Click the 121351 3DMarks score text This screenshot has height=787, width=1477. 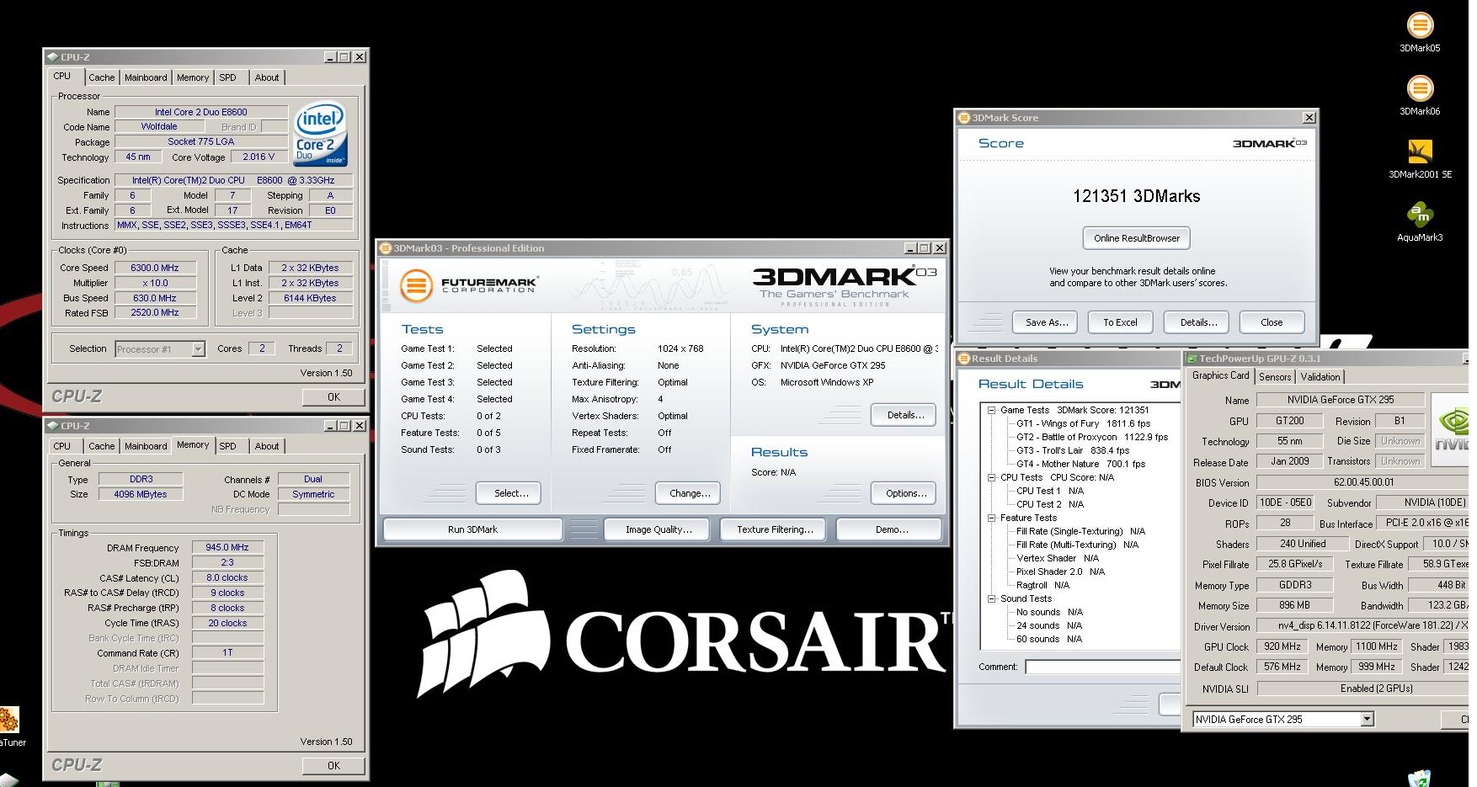pyautogui.click(x=1136, y=196)
